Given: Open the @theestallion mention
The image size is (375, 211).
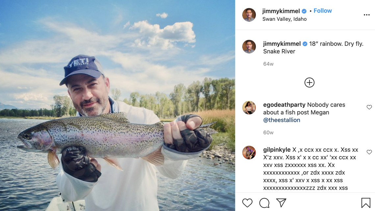Looking at the screenshot, I should pos(282,120).
